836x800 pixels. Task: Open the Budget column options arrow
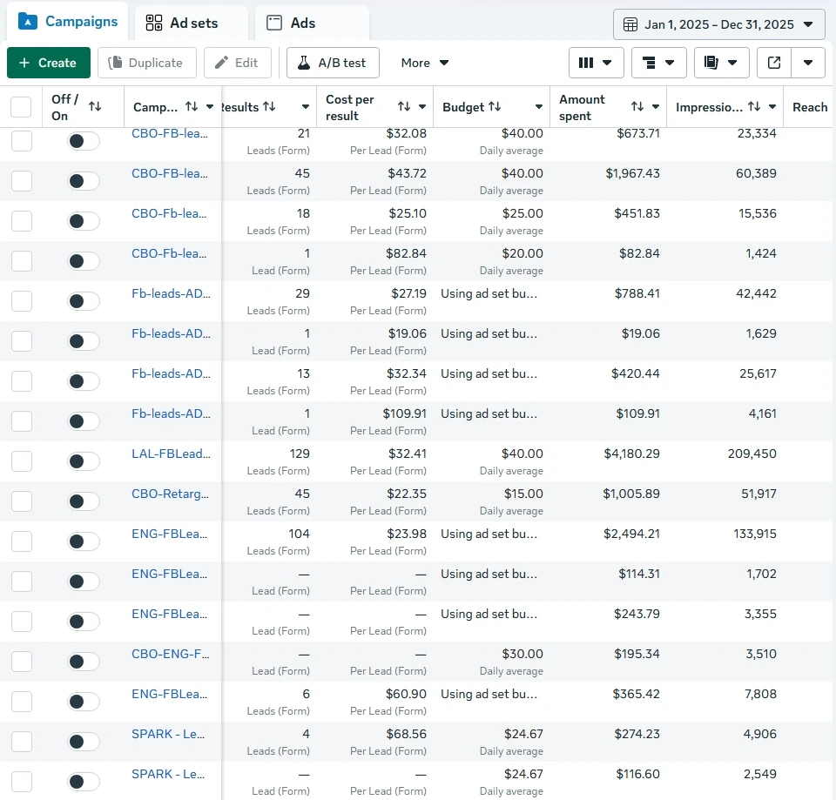click(x=539, y=106)
